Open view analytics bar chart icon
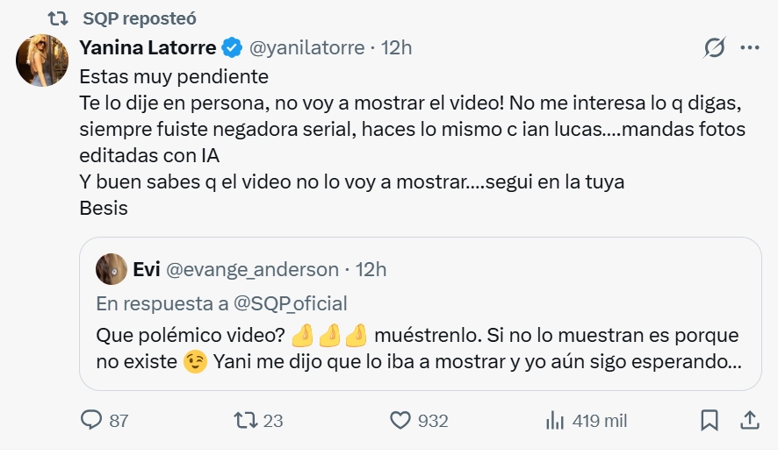Viewport: 778px width, 455px height. coord(554,421)
